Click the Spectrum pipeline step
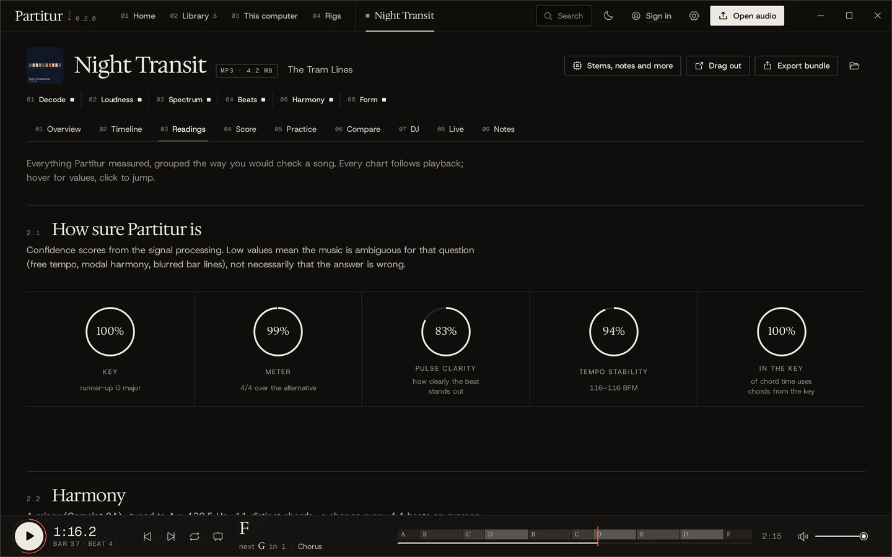Viewport: 892px width, 557px height. (183, 100)
